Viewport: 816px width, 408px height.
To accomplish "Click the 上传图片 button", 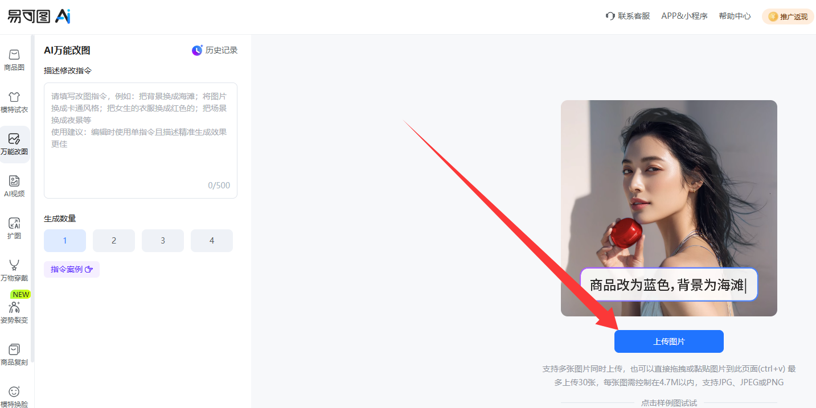I will 669,341.
